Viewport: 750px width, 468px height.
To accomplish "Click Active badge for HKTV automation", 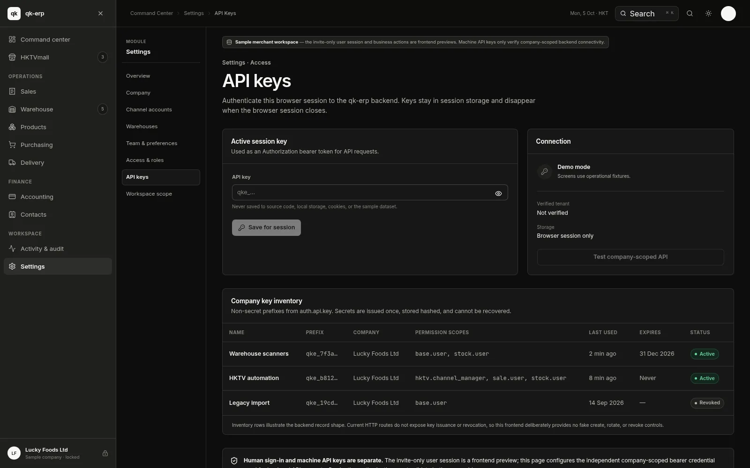I will (x=705, y=378).
